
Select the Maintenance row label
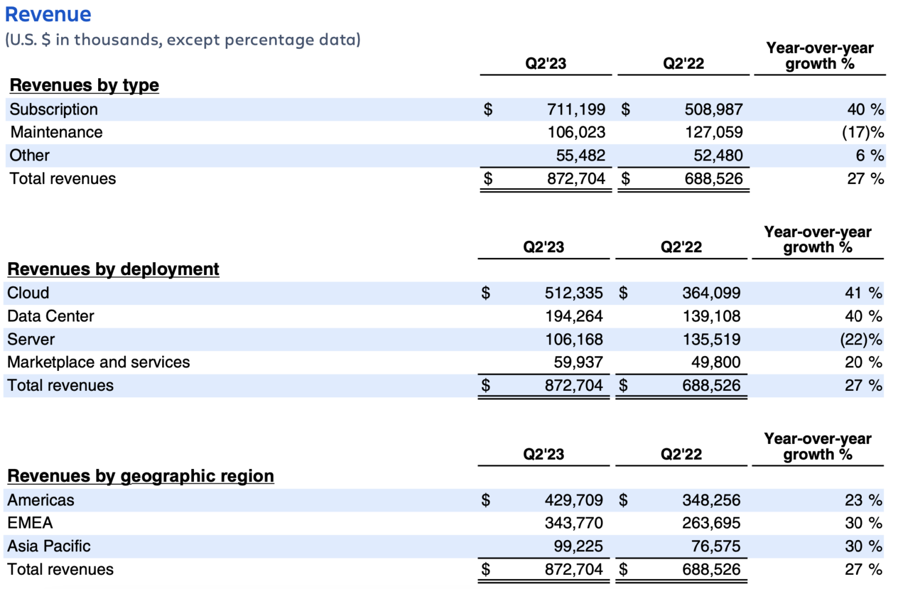click(55, 132)
